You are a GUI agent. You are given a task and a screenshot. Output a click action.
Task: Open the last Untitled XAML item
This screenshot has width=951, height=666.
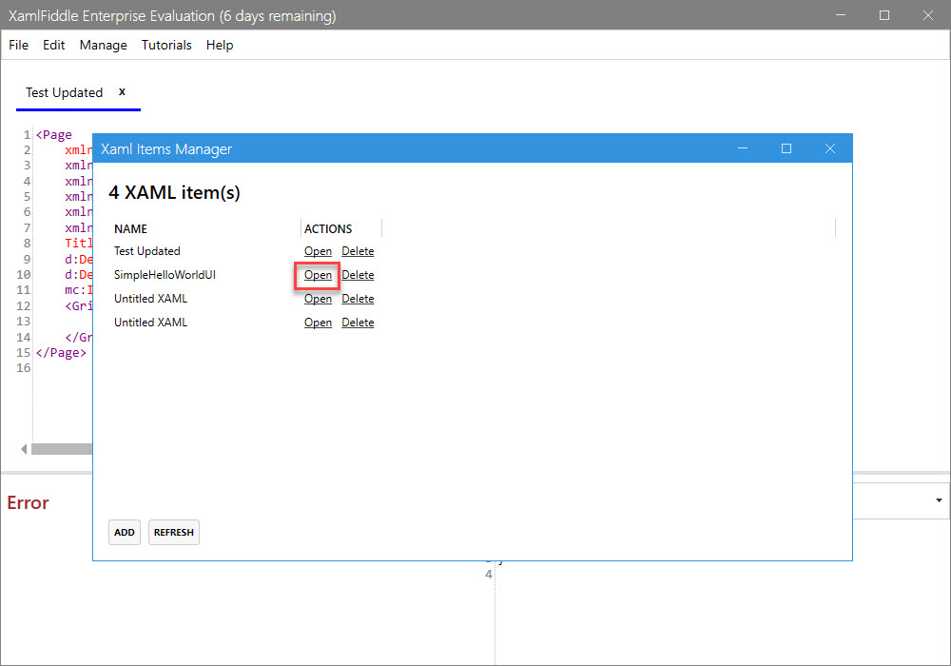pos(318,323)
